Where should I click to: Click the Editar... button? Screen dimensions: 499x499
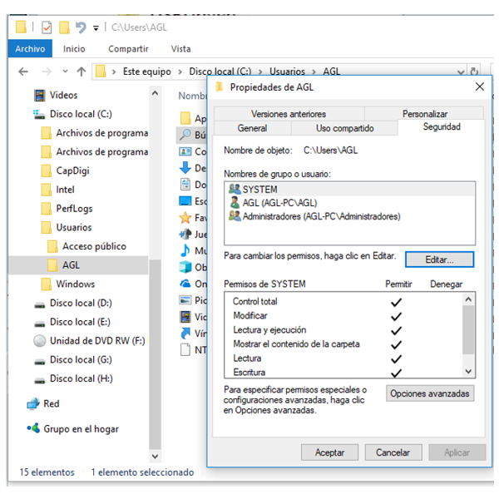click(439, 259)
